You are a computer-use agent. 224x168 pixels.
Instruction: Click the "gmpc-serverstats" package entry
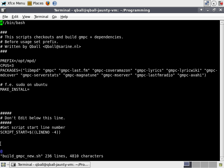pyautogui.click(x=41, y=75)
